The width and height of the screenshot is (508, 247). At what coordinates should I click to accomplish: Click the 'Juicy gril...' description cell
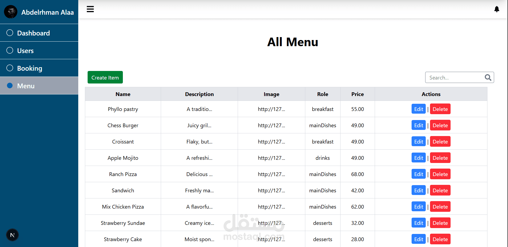coord(199,125)
